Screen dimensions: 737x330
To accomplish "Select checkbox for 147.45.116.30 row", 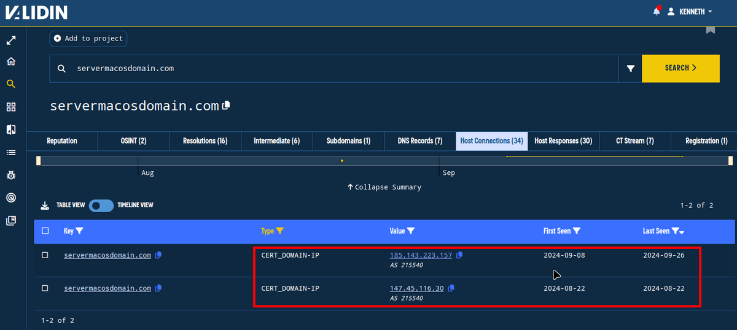I will tap(45, 288).
